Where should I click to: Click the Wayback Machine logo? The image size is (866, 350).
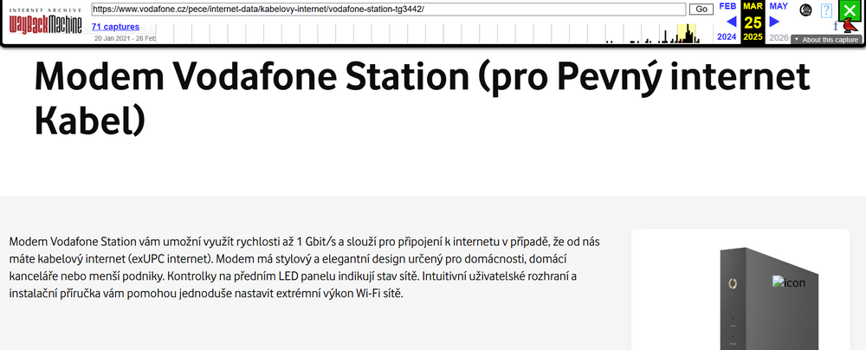tap(45, 22)
